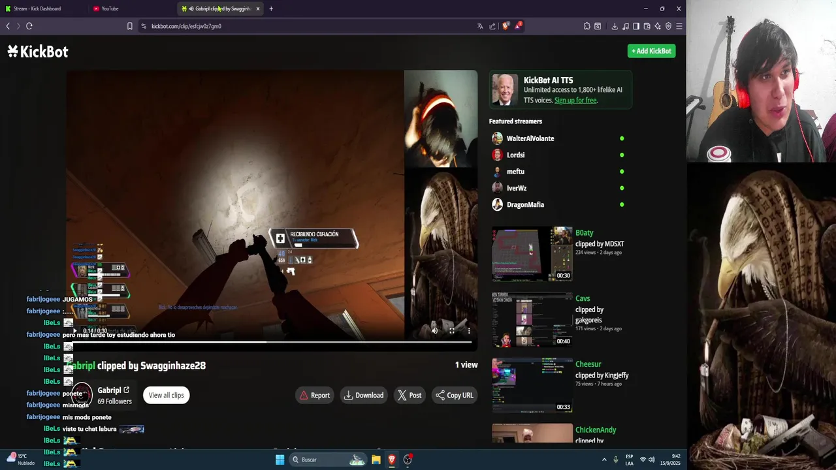Screen dimensions: 836x470
Task: Bookmark this page with the bookmark icon
Action: pyautogui.click(x=129, y=26)
